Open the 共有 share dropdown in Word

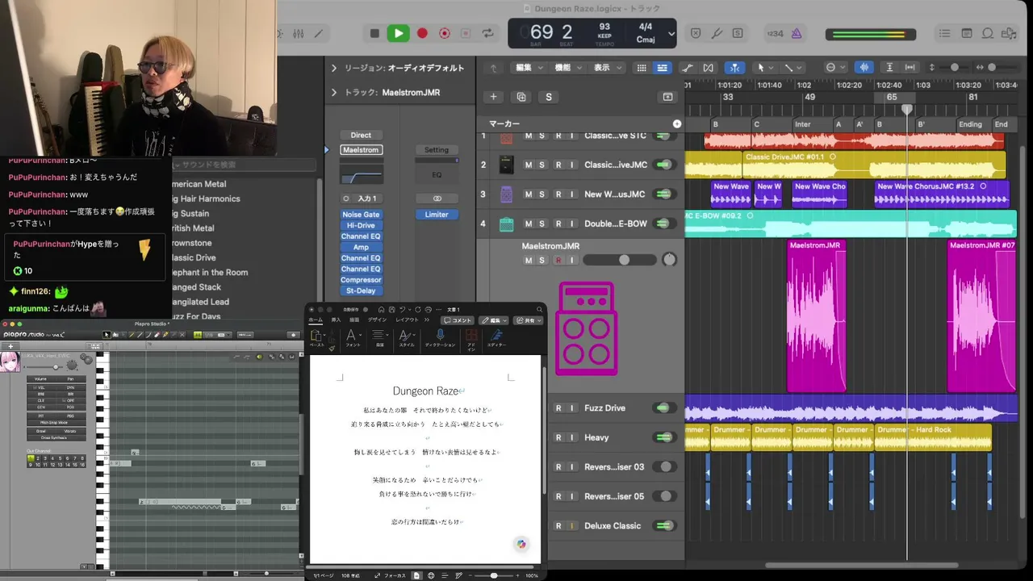coord(529,320)
